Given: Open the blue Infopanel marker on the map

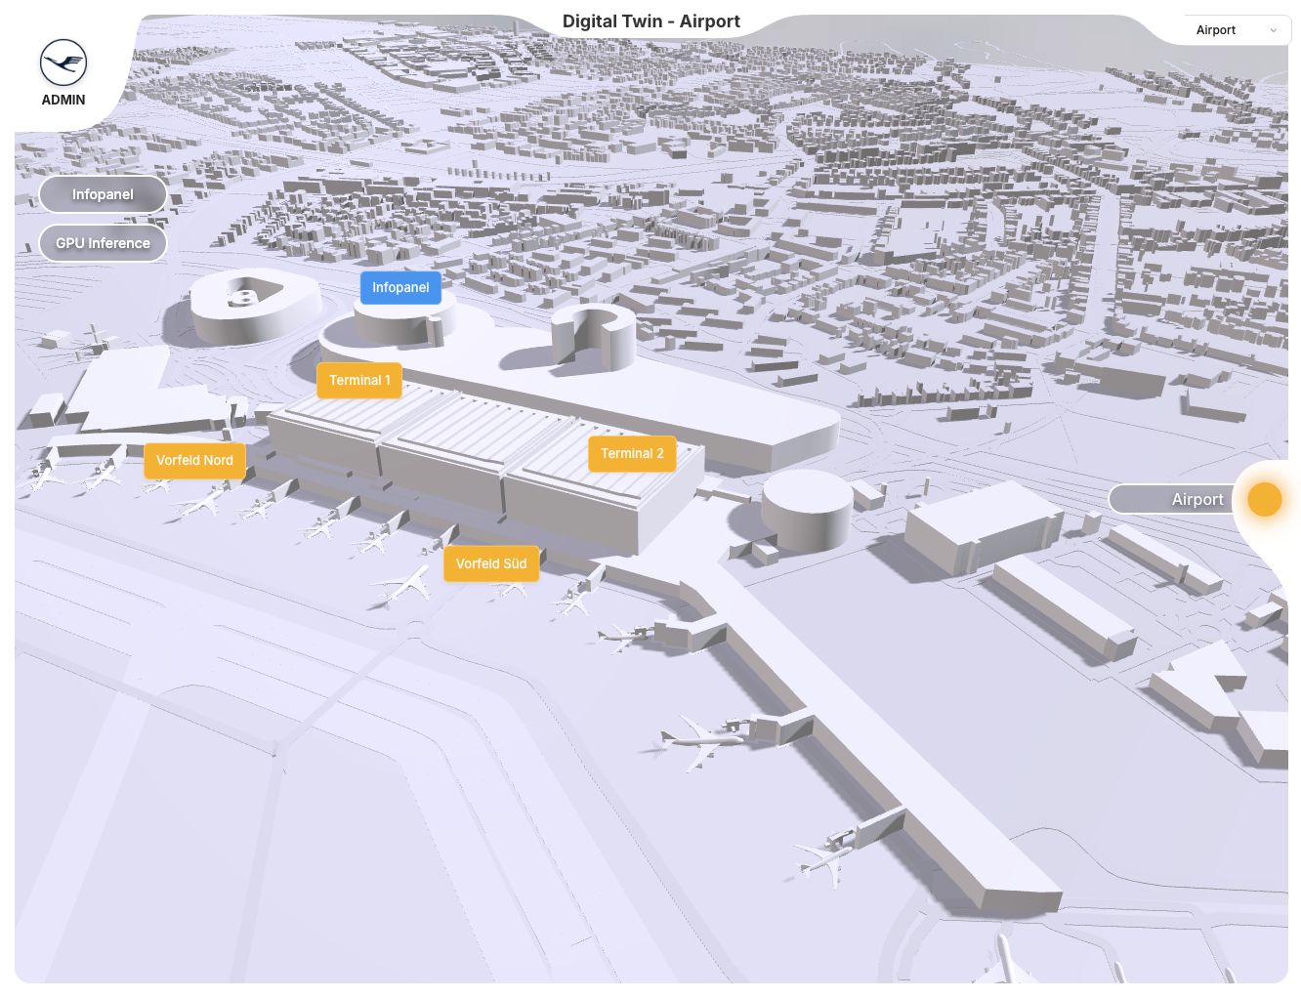Looking at the screenshot, I should click(x=400, y=288).
